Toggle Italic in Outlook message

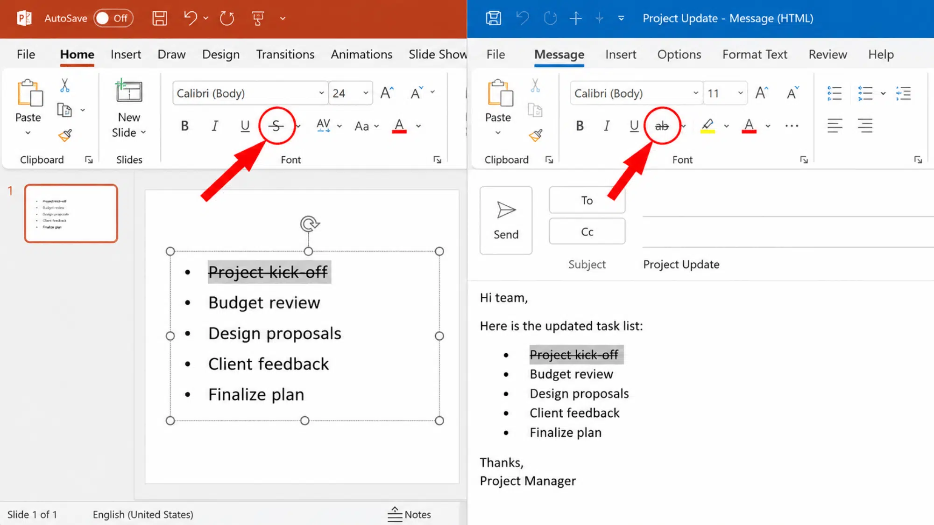pyautogui.click(x=607, y=126)
